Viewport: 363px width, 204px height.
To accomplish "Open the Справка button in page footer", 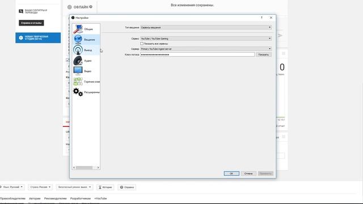I will pyautogui.click(x=127, y=187).
